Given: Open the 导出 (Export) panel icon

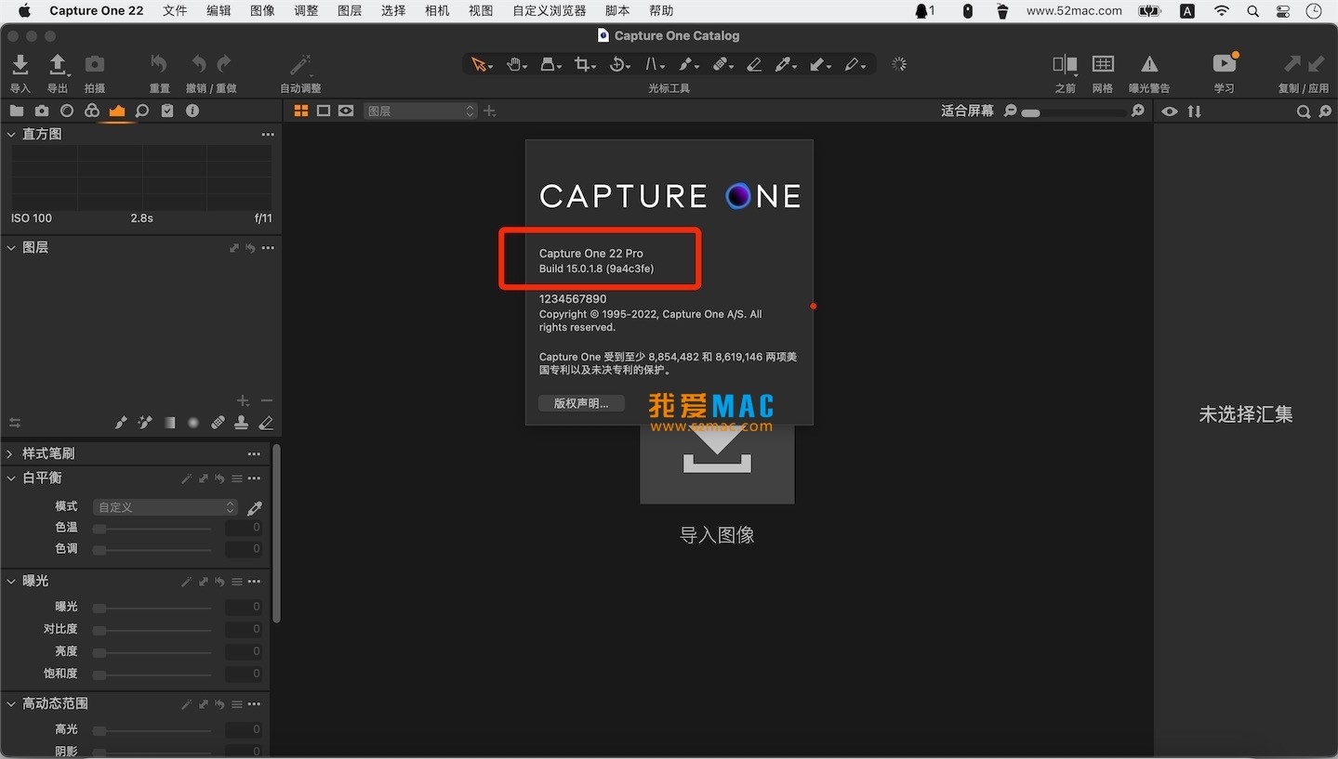Looking at the screenshot, I should 57,65.
